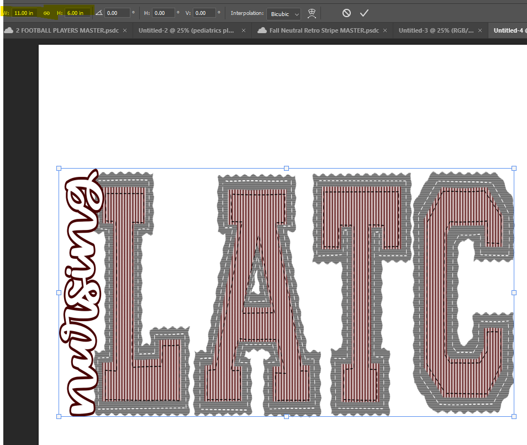
Task: Open the Interpolation Bicubic dropdown
Action: [x=284, y=14]
